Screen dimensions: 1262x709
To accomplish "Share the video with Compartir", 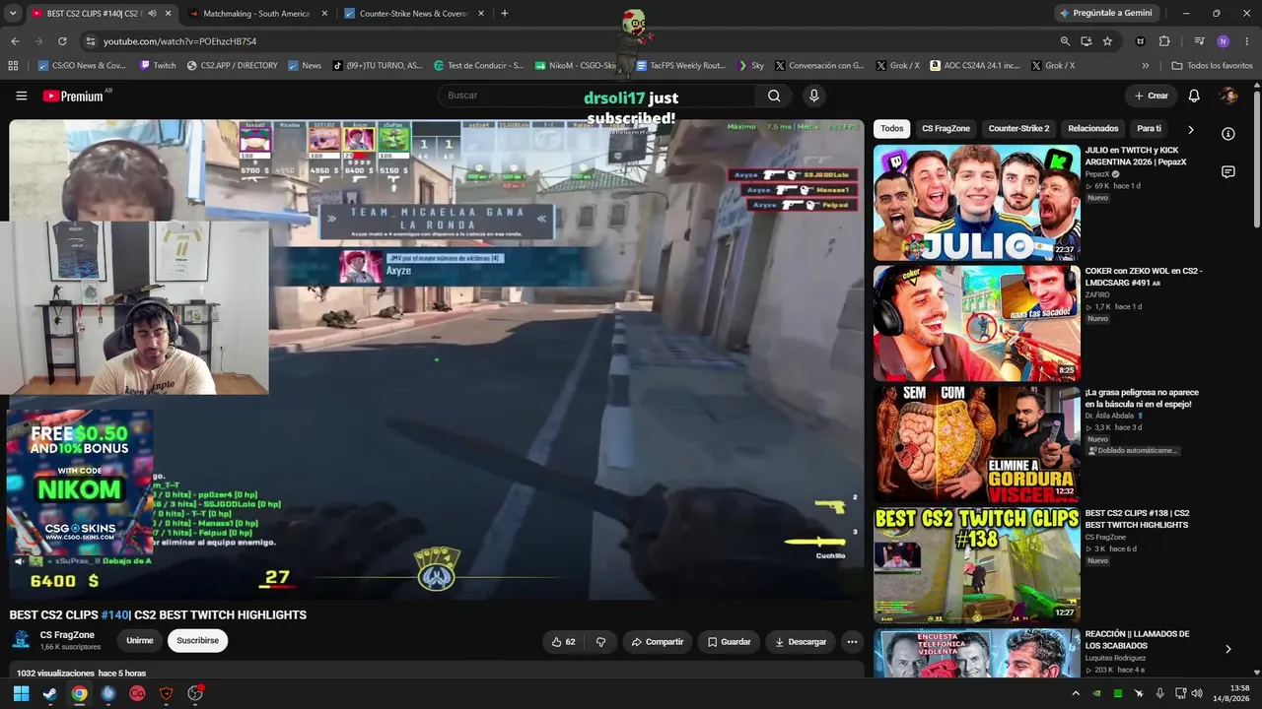I will coord(658,642).
